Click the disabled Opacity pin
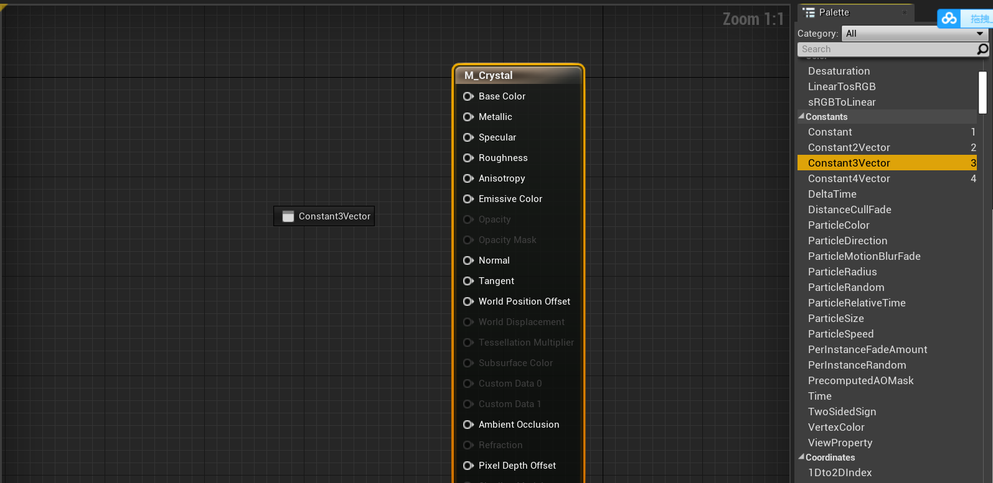 pos(468,219)
